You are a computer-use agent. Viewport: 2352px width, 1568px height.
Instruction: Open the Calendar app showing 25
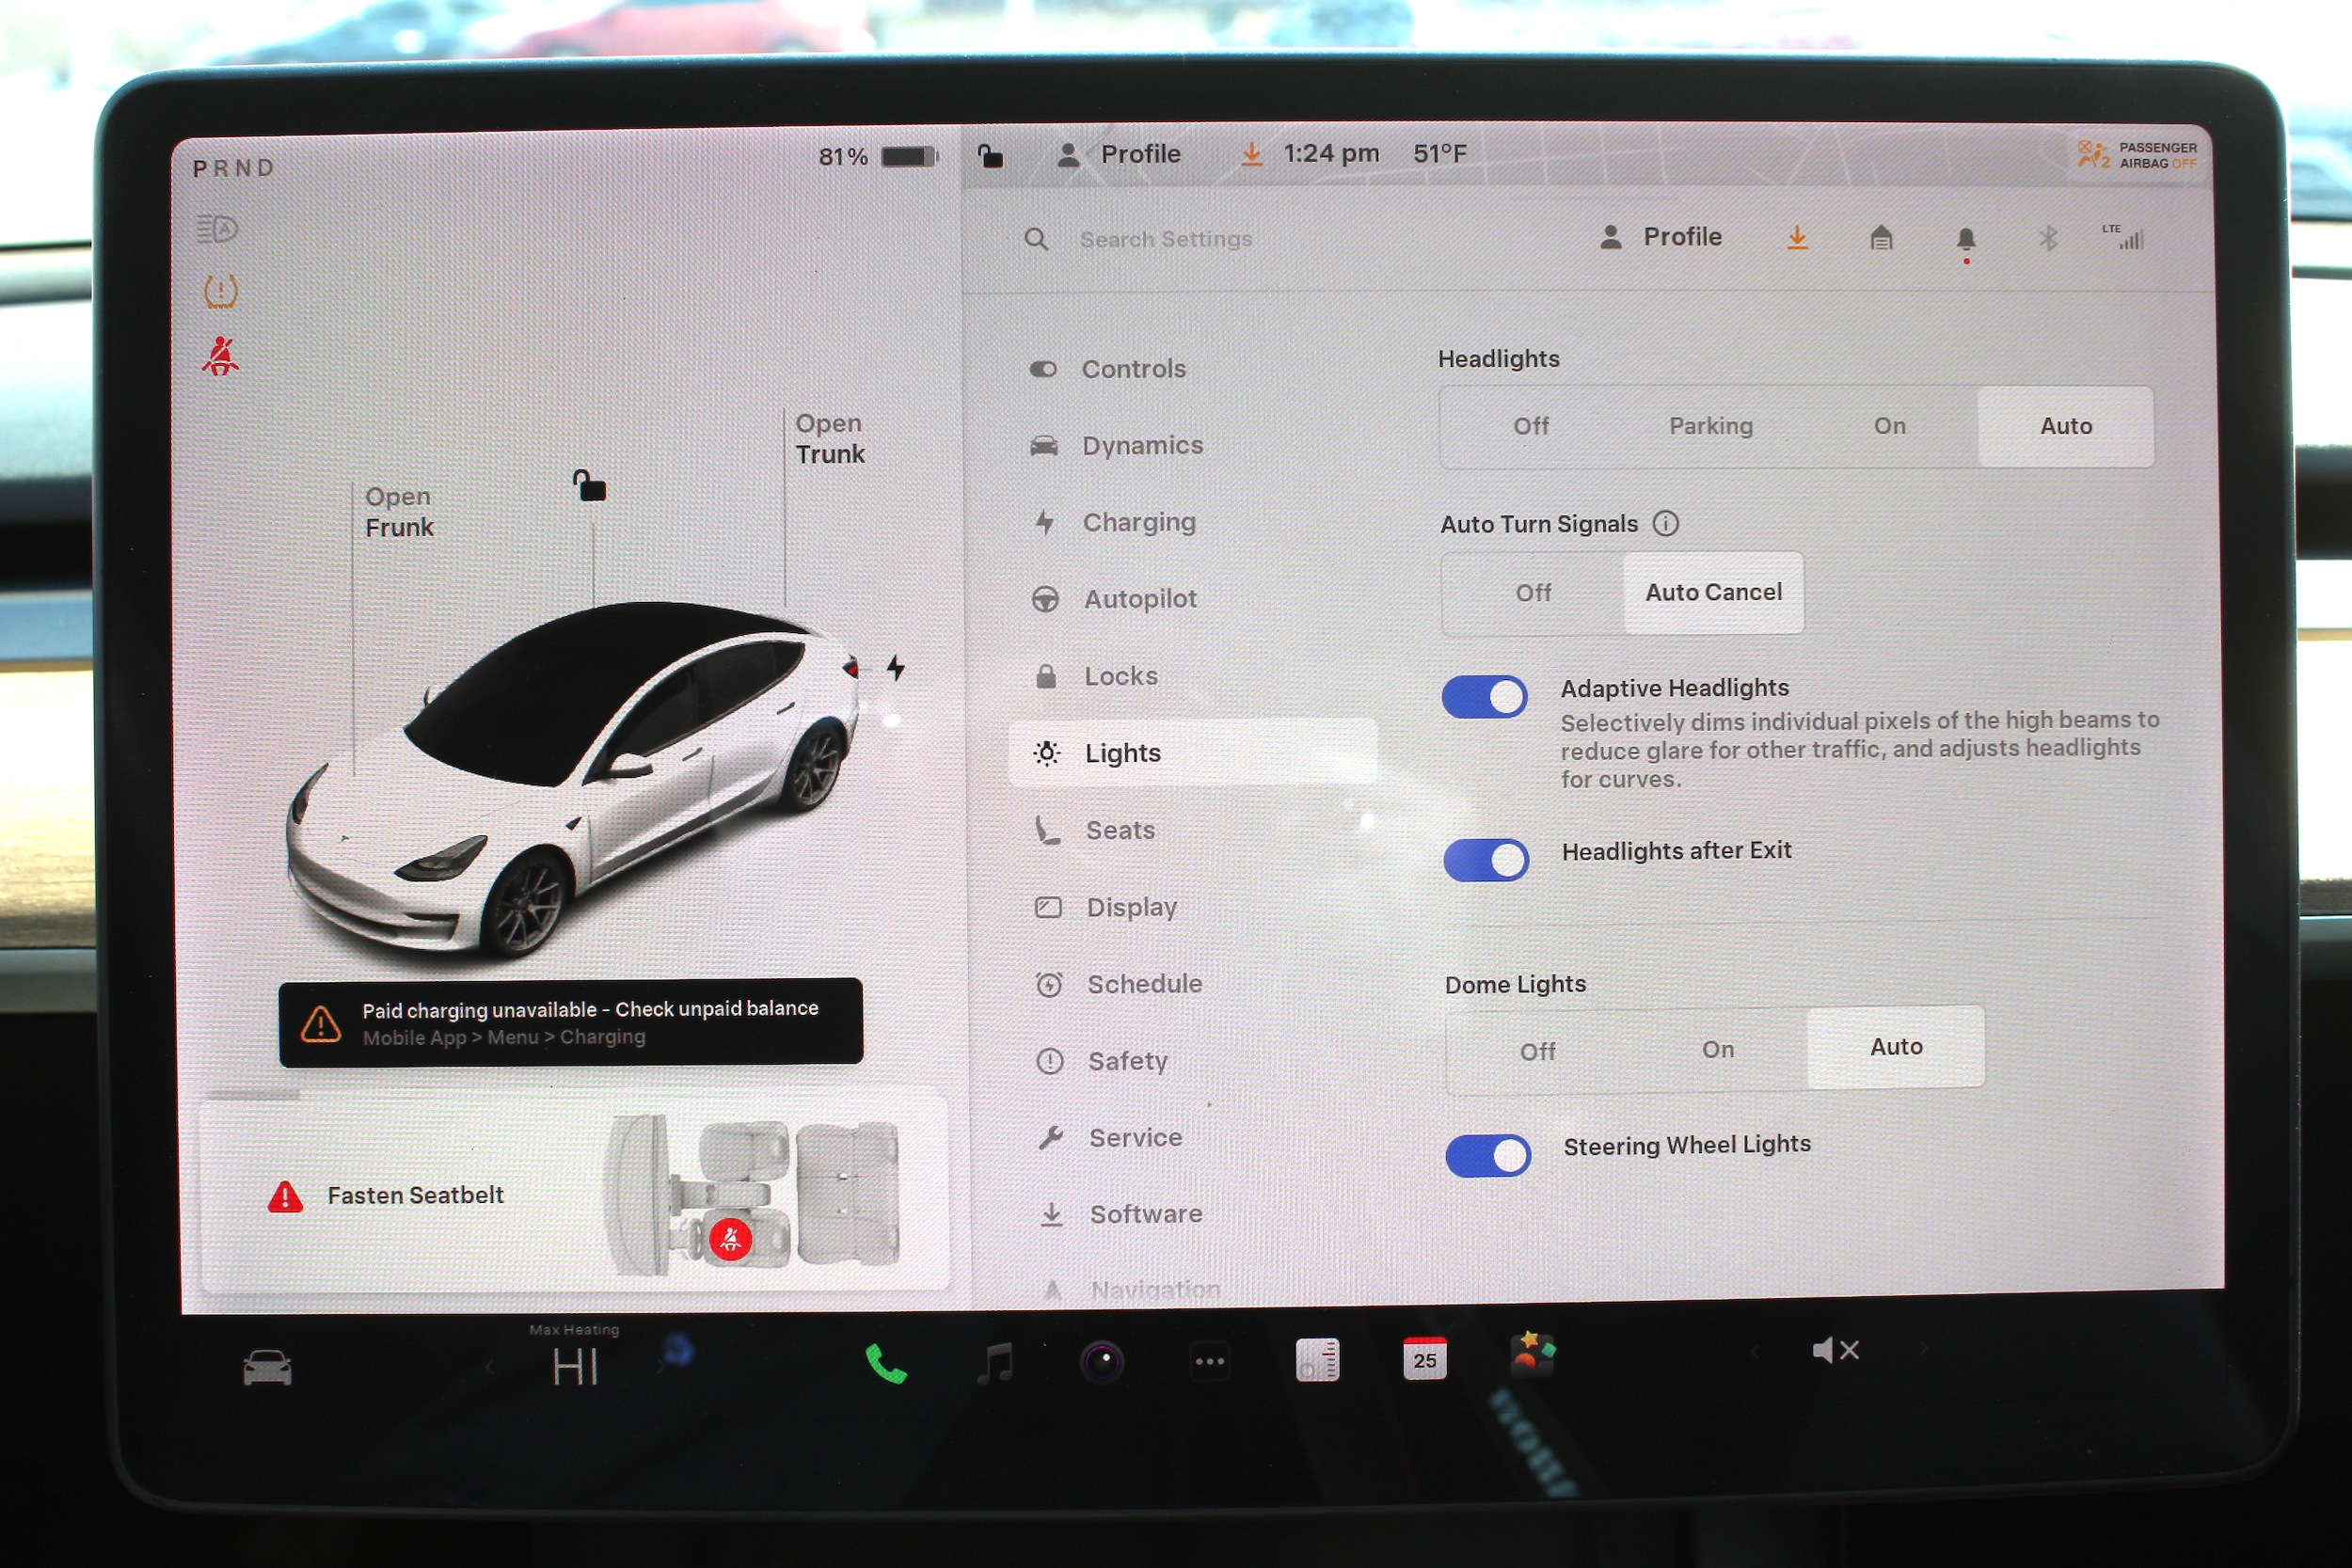click(1424, 1359)
